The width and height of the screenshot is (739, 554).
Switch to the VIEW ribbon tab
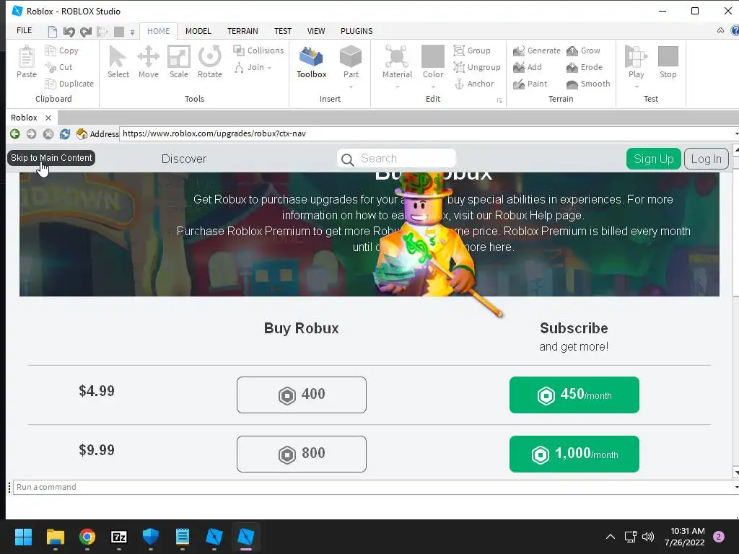click(316, 31)
